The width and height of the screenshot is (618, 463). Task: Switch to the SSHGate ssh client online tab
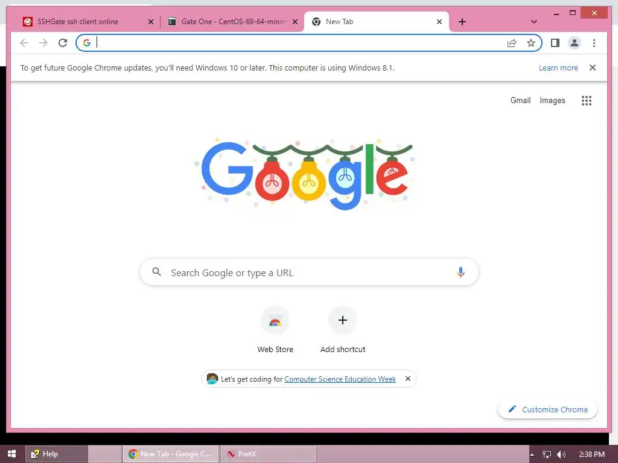[88, 22]
